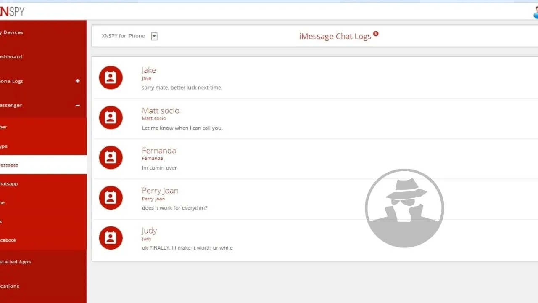Image resolution: width=538 pixels, height=303 pixels.
Task: Expand the Phone Logs section with plus
Action: click(x=77, y=81)
